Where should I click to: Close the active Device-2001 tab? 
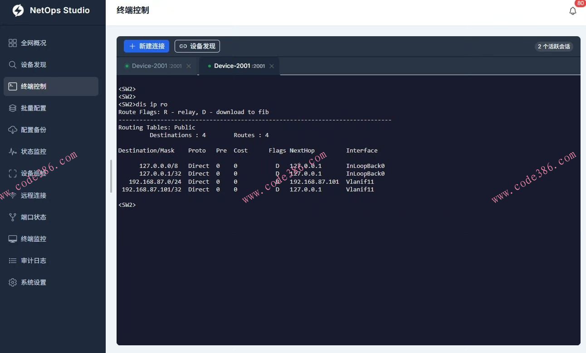pos(272,66)
